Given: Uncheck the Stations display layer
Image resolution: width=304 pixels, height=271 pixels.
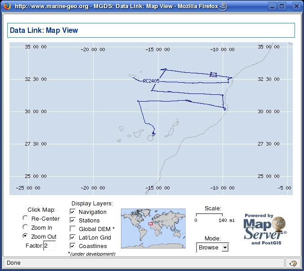Looking at the screenshot, I should [x=72, y=220].
